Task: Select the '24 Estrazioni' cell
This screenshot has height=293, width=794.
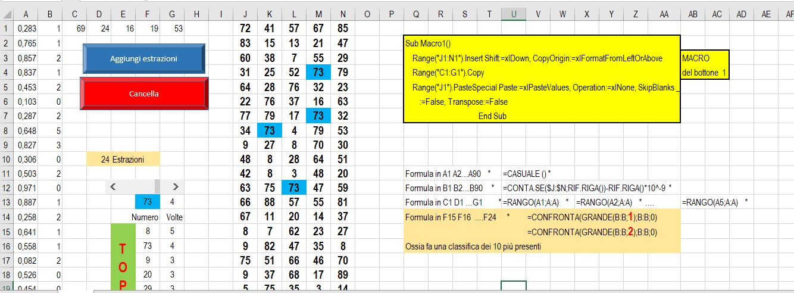Action: pos(123,160)
